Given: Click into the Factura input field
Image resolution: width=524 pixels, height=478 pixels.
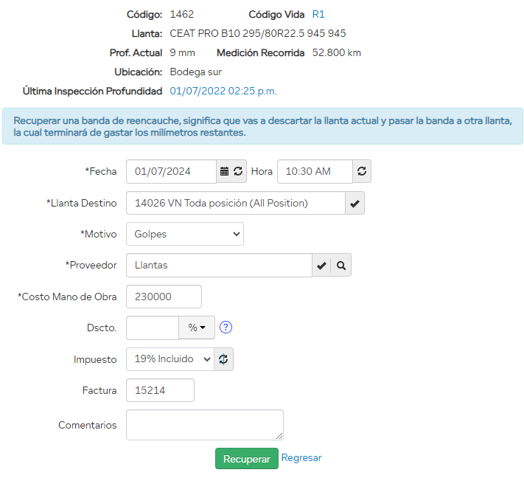Looking at the screenshot, I should tap(160, 390).
